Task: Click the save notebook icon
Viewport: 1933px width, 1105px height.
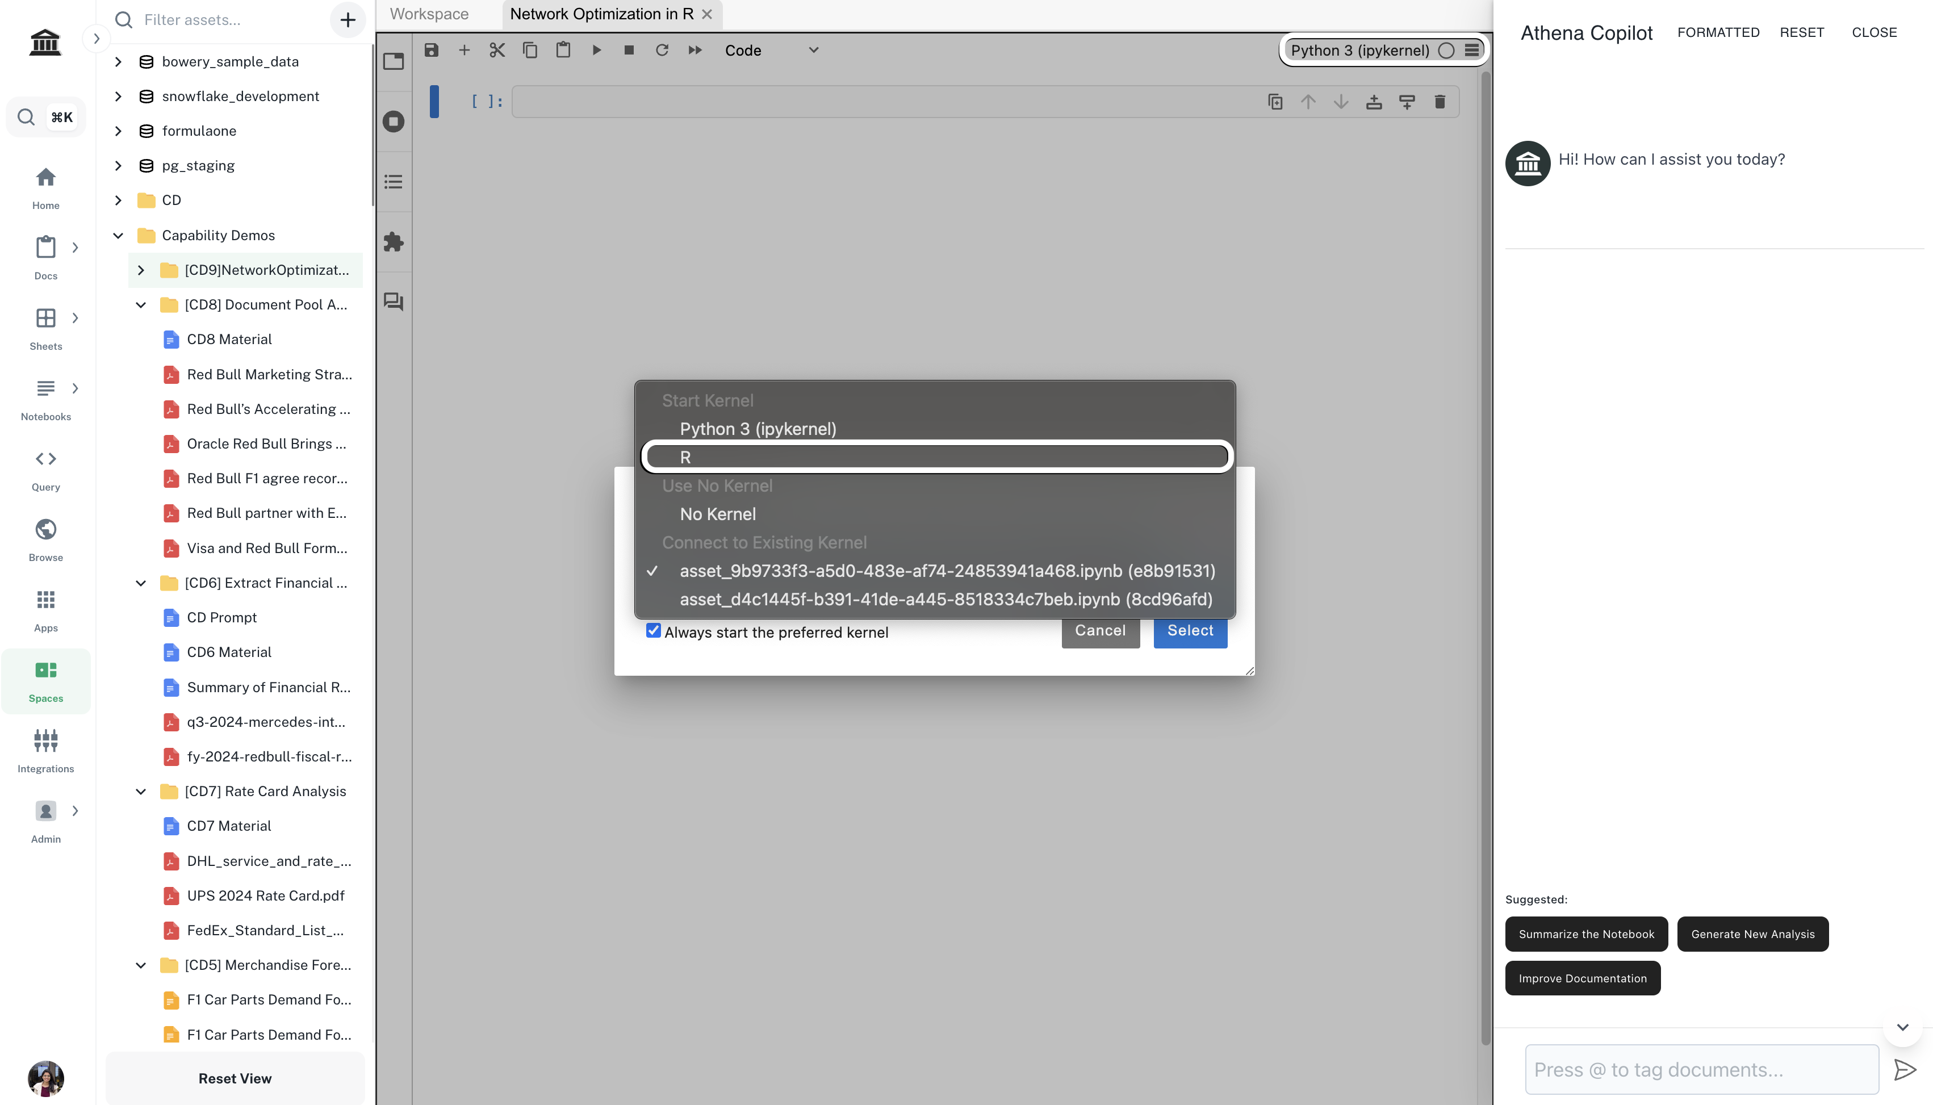Action: click(x=431, y=50)
